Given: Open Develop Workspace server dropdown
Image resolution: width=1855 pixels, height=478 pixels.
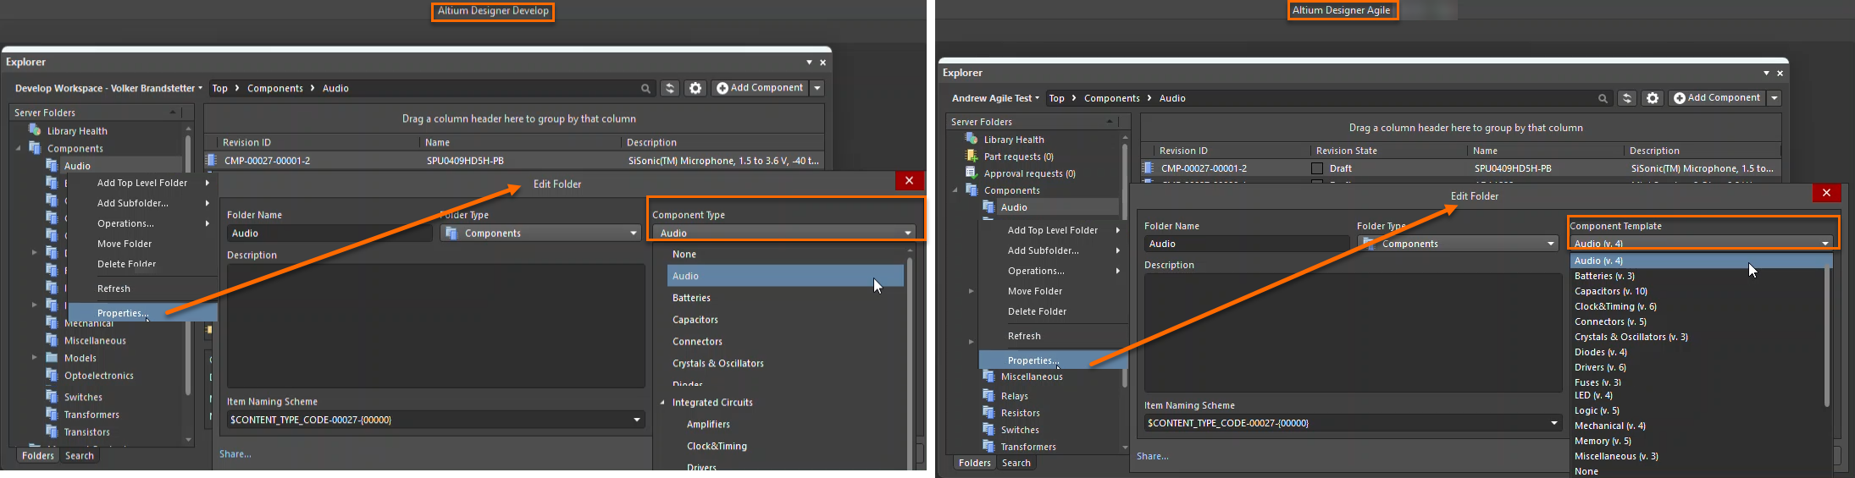Looking at the screenshot, I should point(108,88).
